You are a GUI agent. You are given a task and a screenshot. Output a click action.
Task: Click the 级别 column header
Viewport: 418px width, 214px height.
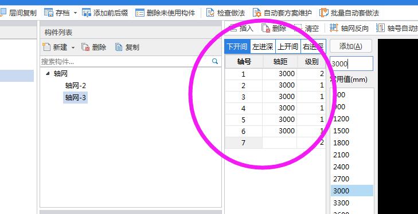[311, 62]
